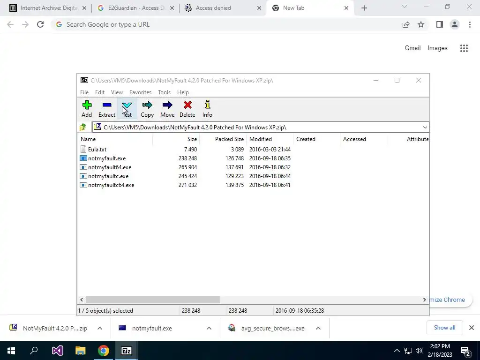Open Chrome three-dot menu
Screen dimensions: 480x360
(470, 24)
